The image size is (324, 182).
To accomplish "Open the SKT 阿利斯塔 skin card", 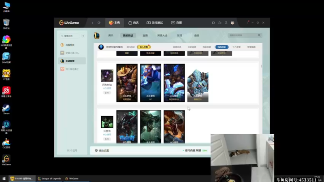I will click(x=150, y=83).
